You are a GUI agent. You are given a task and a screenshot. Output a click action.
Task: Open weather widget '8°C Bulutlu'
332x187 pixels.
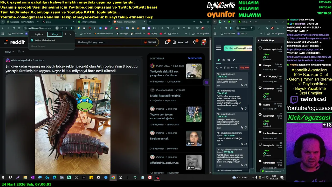[240, 178]
